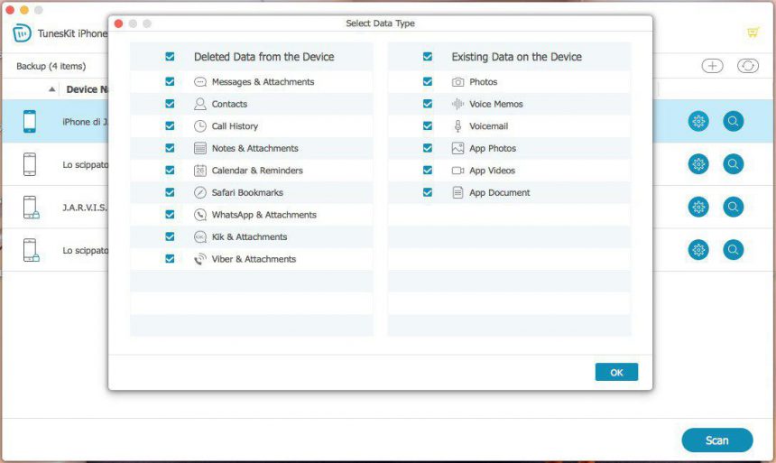Click the add backup plus icon

712,66
